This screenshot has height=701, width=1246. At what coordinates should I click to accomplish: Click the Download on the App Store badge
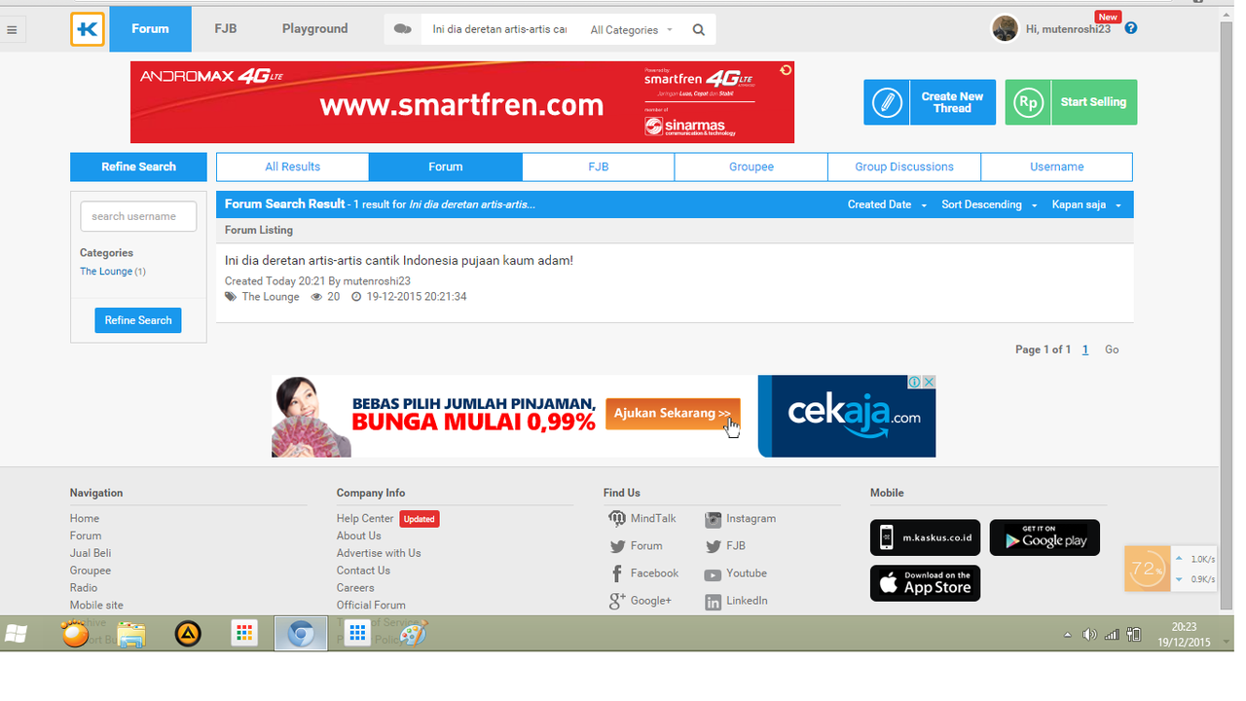[925, 583]
